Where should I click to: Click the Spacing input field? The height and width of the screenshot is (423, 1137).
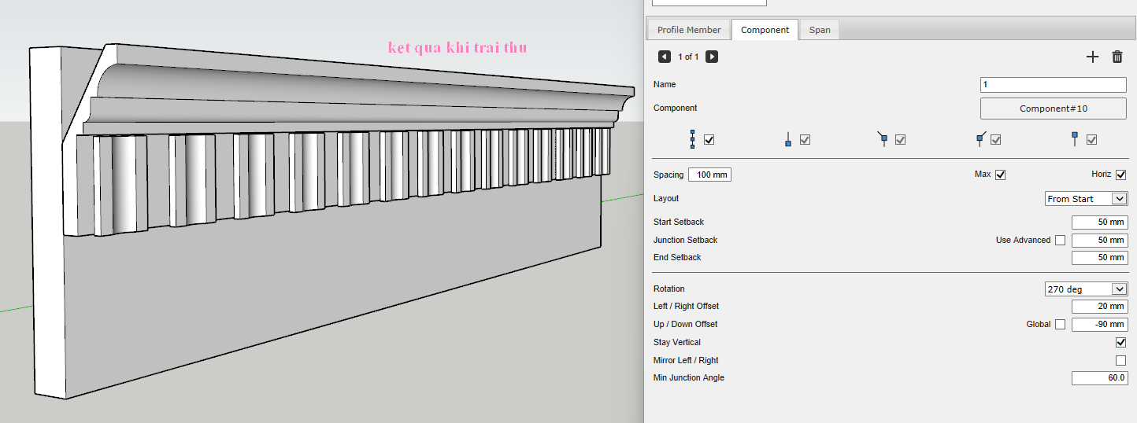click(x=709, y=175)
